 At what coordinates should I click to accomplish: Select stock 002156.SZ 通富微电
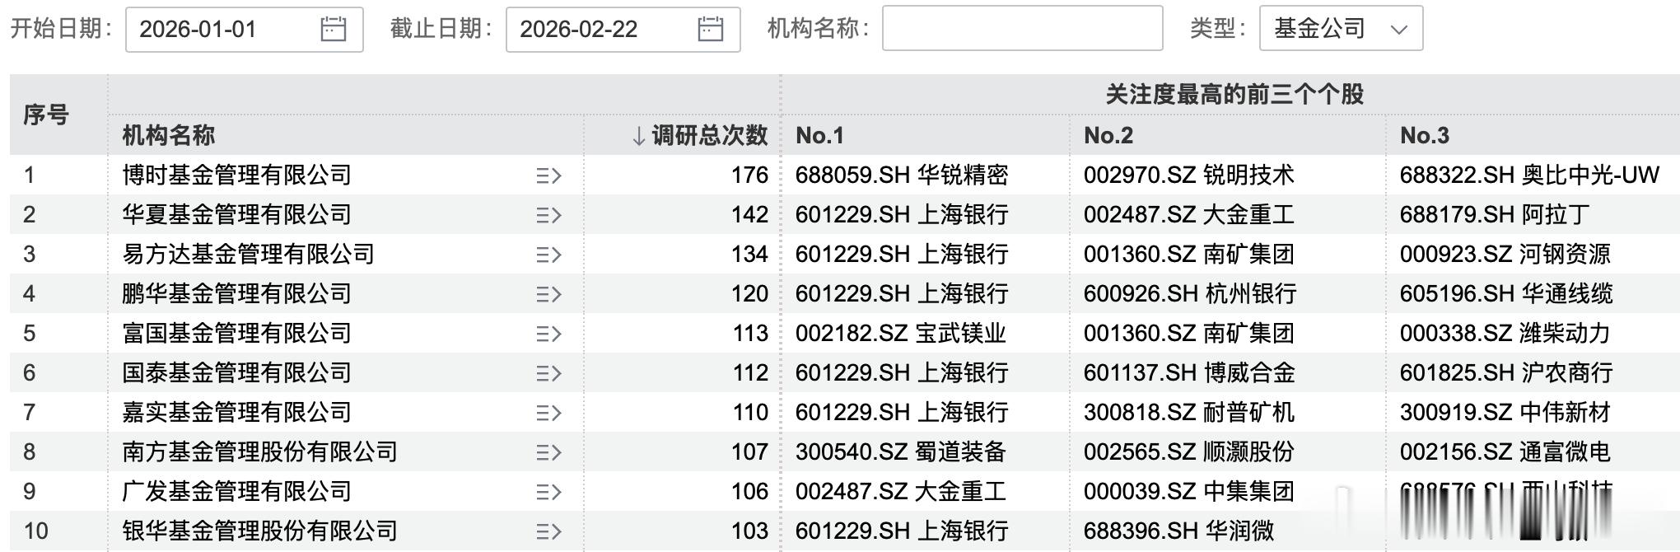pyautogui.click(x=1505, y=451)
